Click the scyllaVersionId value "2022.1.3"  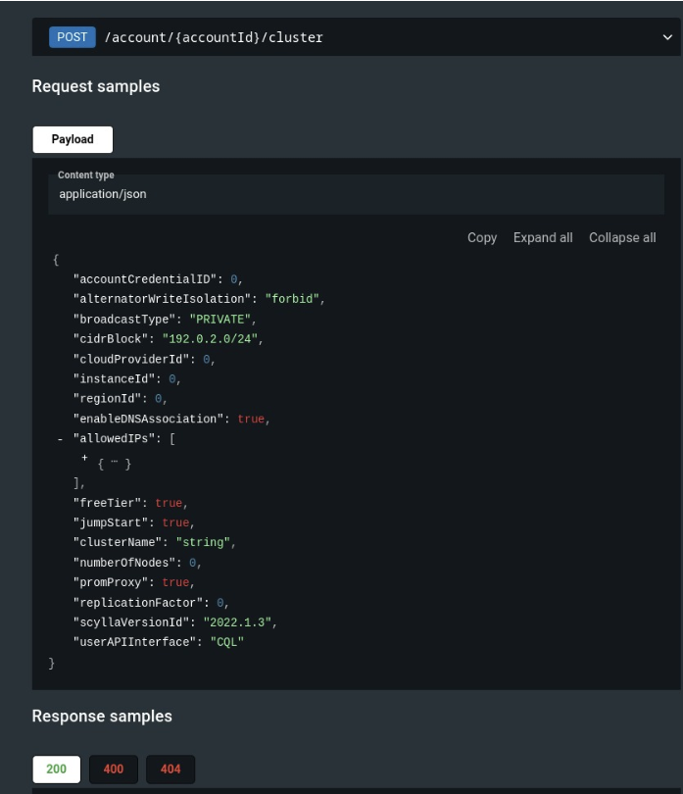pyautogui.click(x=237, y=622)
